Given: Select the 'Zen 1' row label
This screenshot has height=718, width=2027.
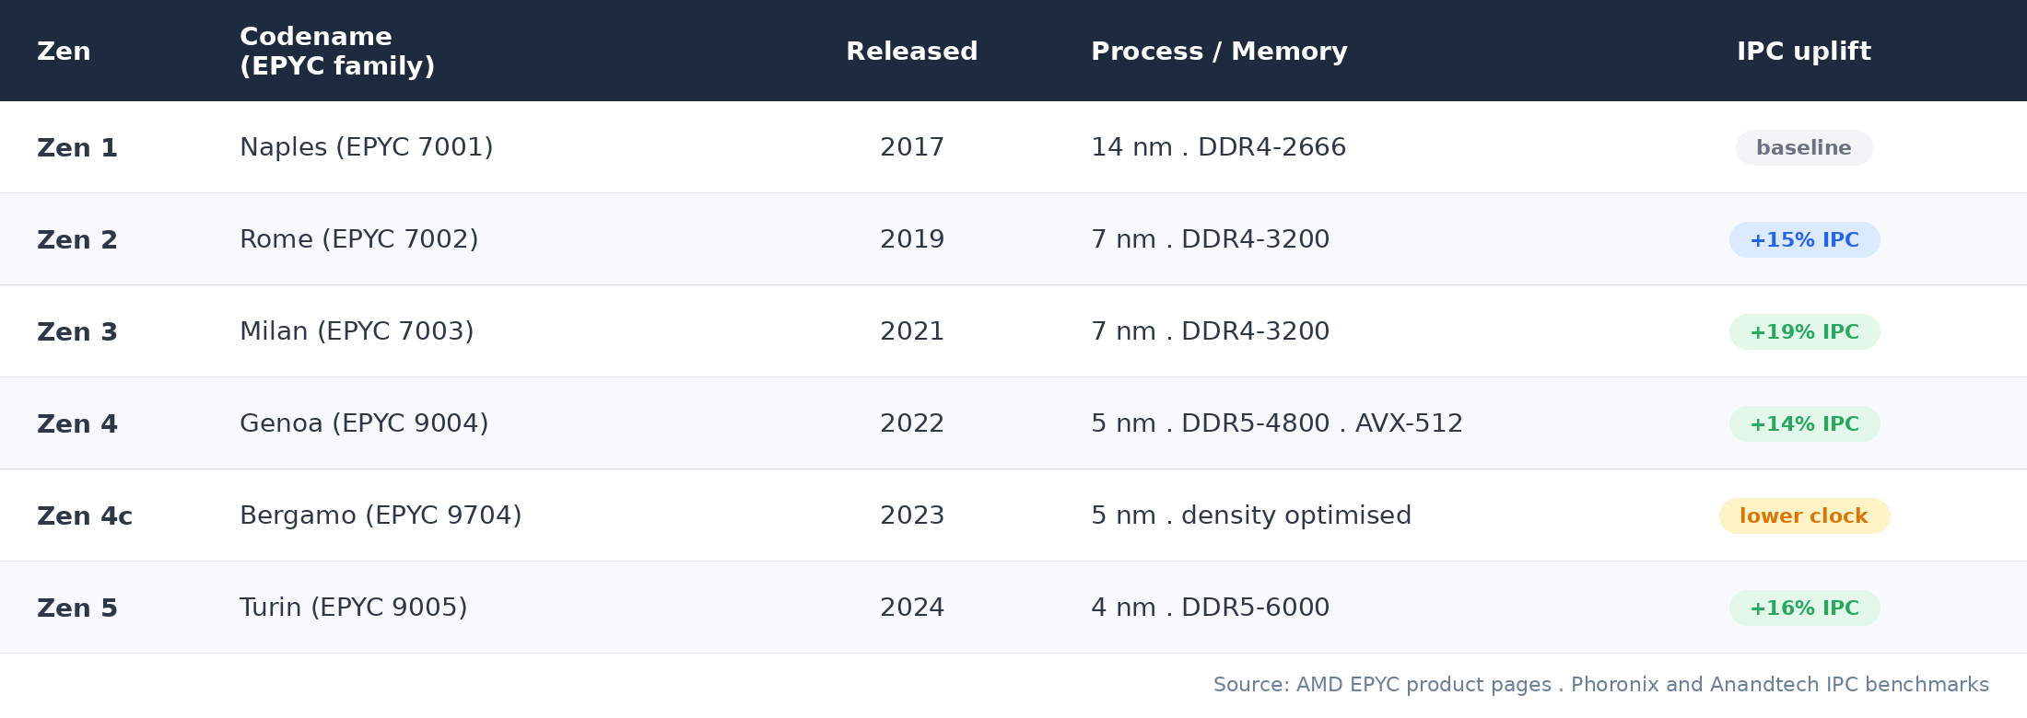Looking at the screenshot, I should point(77,148).
